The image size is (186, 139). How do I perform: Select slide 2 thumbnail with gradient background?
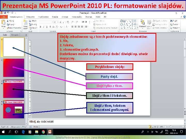[14, 68]
